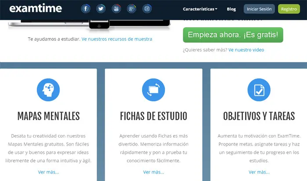Open the Ve nuestro video link

click(246, 50)
